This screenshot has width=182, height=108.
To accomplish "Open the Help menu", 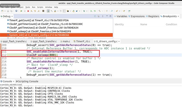I will [56, 7].
